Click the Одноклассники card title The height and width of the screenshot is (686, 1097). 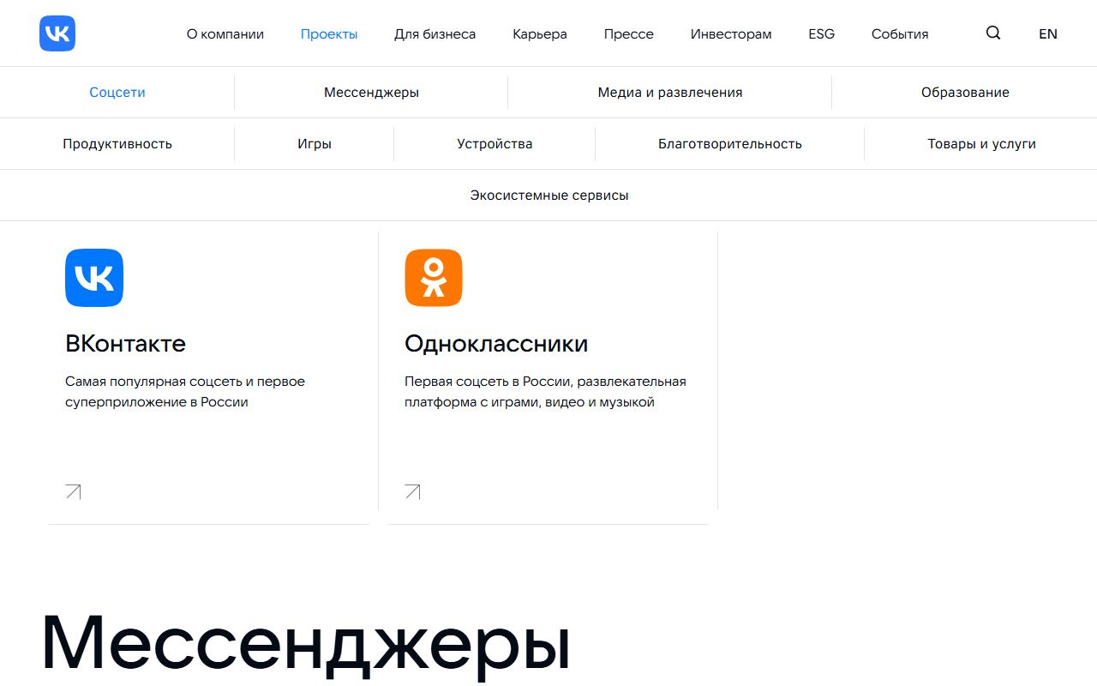point(496,344)
